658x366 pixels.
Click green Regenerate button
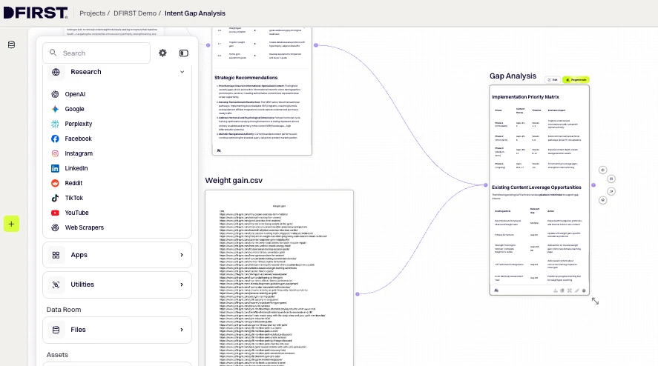click(576, 80)
